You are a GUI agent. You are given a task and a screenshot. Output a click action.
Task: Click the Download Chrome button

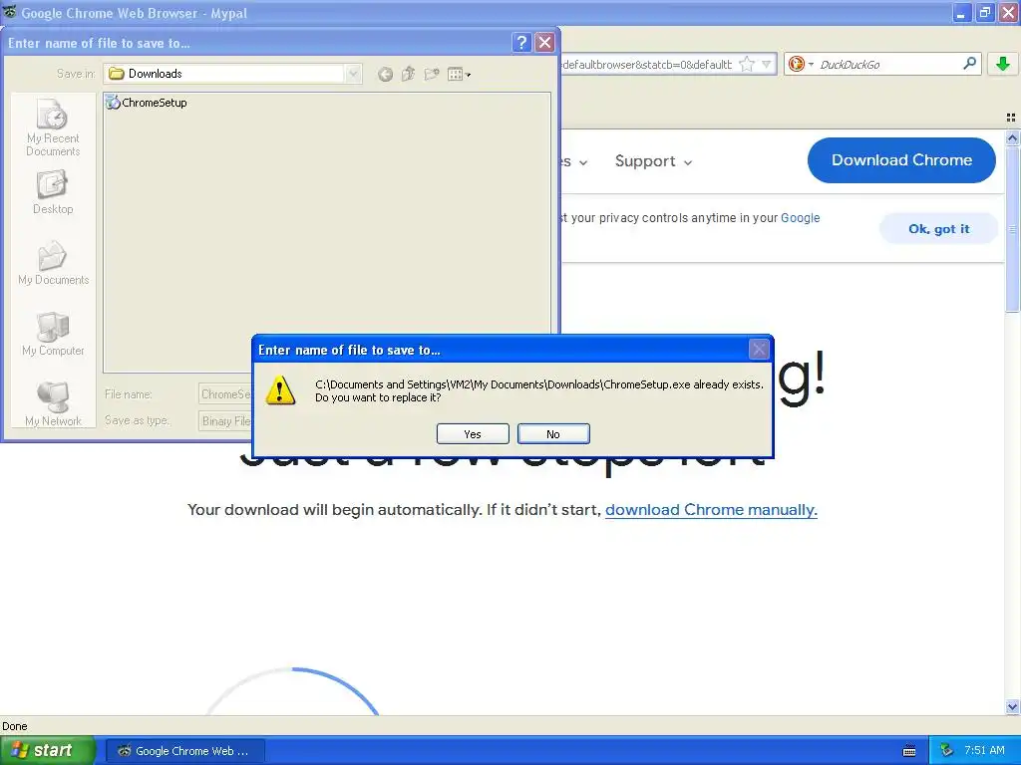[x=901, y=160]
